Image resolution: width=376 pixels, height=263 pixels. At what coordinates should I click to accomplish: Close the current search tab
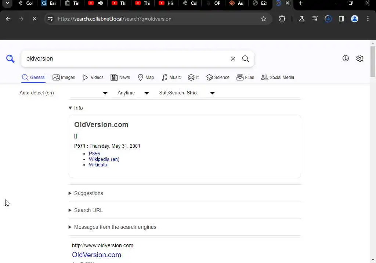(x=288, y=3)
